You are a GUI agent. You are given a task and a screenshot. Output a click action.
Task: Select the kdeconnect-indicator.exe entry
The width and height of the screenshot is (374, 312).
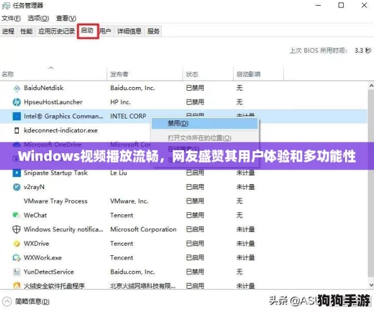tap(60, 130)
